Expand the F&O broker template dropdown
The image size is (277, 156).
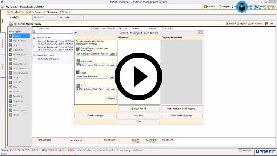point(106,90)
